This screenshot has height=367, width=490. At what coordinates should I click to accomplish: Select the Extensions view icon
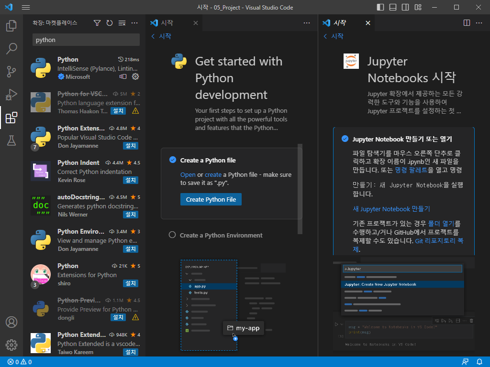tap(11, 118)
